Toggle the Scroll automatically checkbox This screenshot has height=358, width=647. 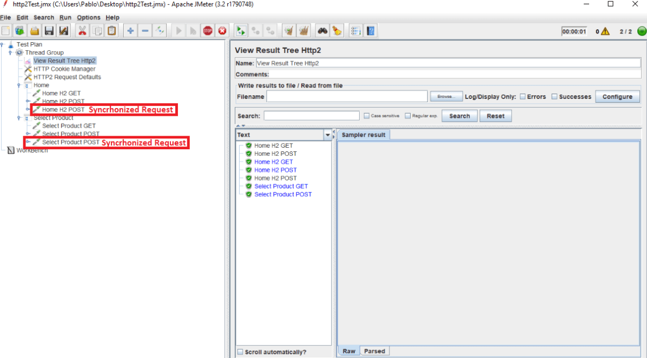(240, 352)
